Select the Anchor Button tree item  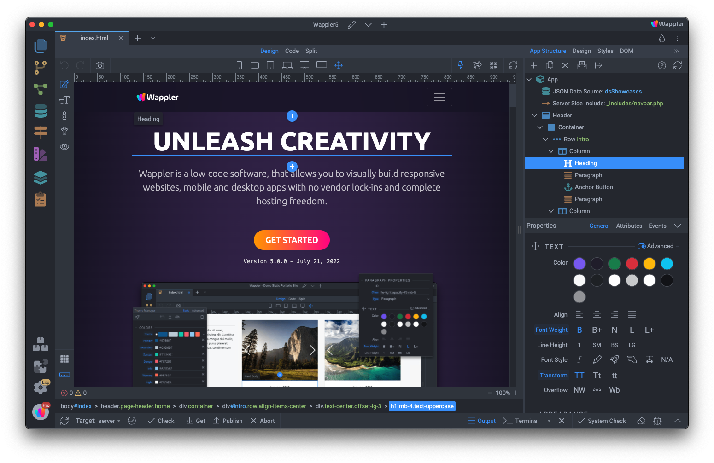[594, 187]
